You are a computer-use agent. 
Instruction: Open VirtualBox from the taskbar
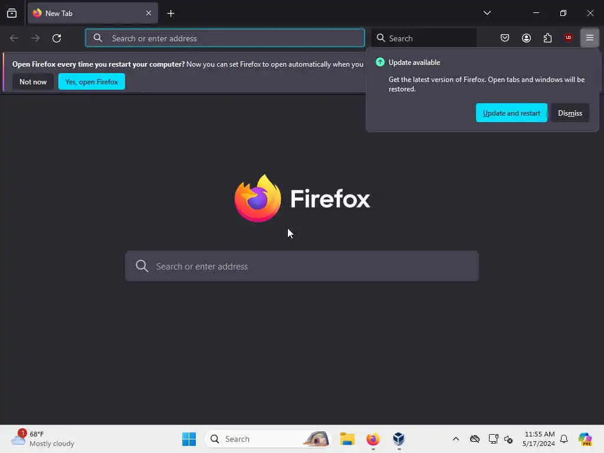[399, 439]
